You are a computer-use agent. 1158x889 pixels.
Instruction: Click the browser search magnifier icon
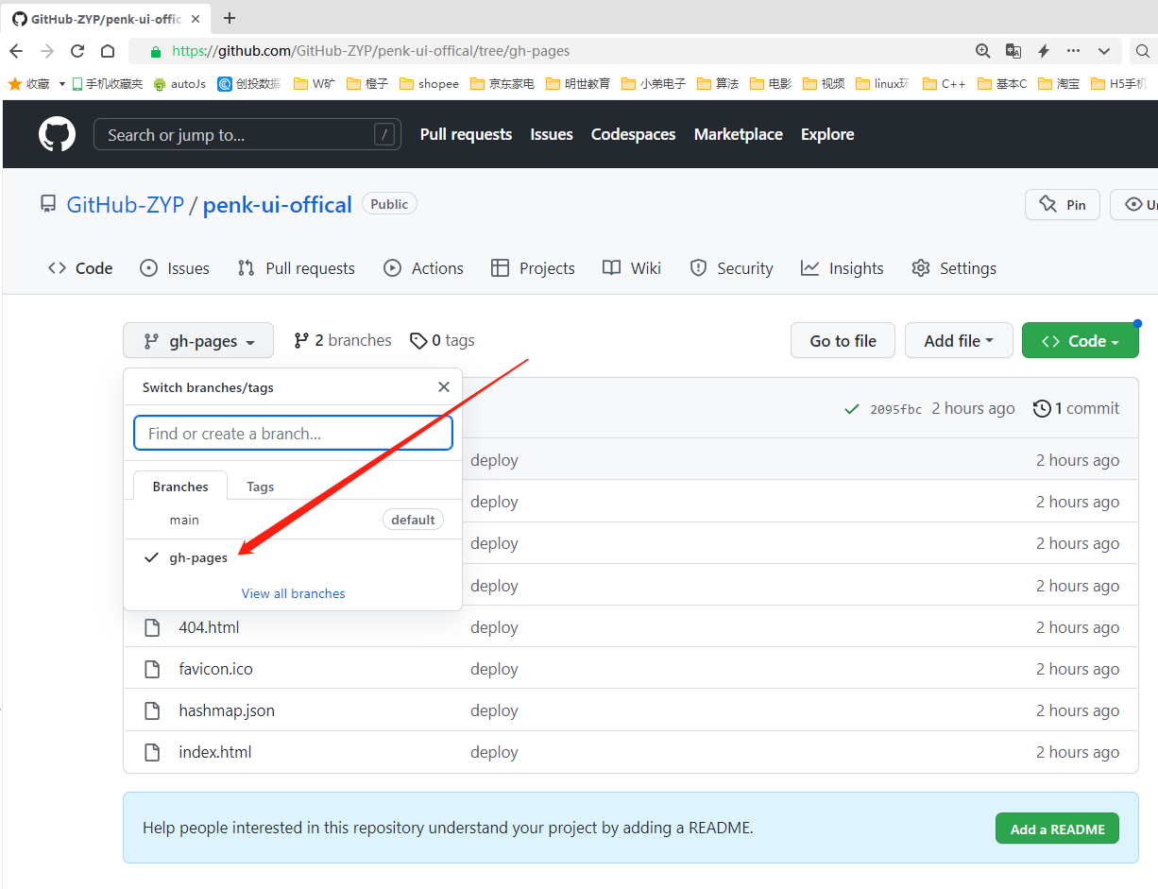pyautogui.click(x=1142, y=51)
